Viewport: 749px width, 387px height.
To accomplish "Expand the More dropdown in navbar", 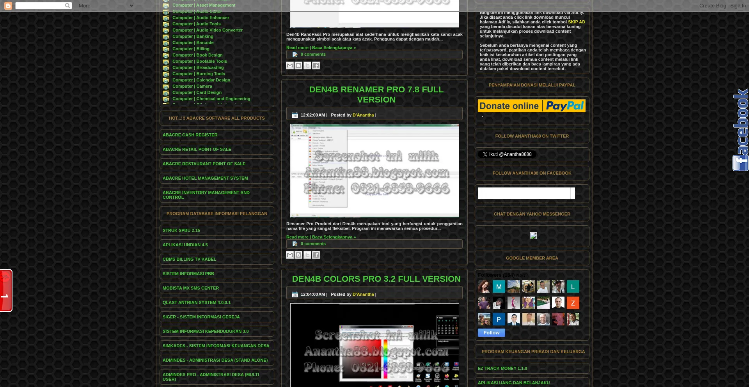I will pyautogui.click(x=105, y=5).
